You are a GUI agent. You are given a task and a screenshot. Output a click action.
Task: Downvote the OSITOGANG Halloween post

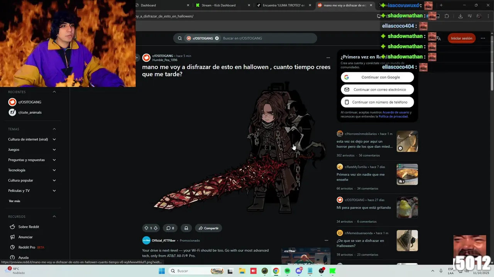(x=156, y=228)
